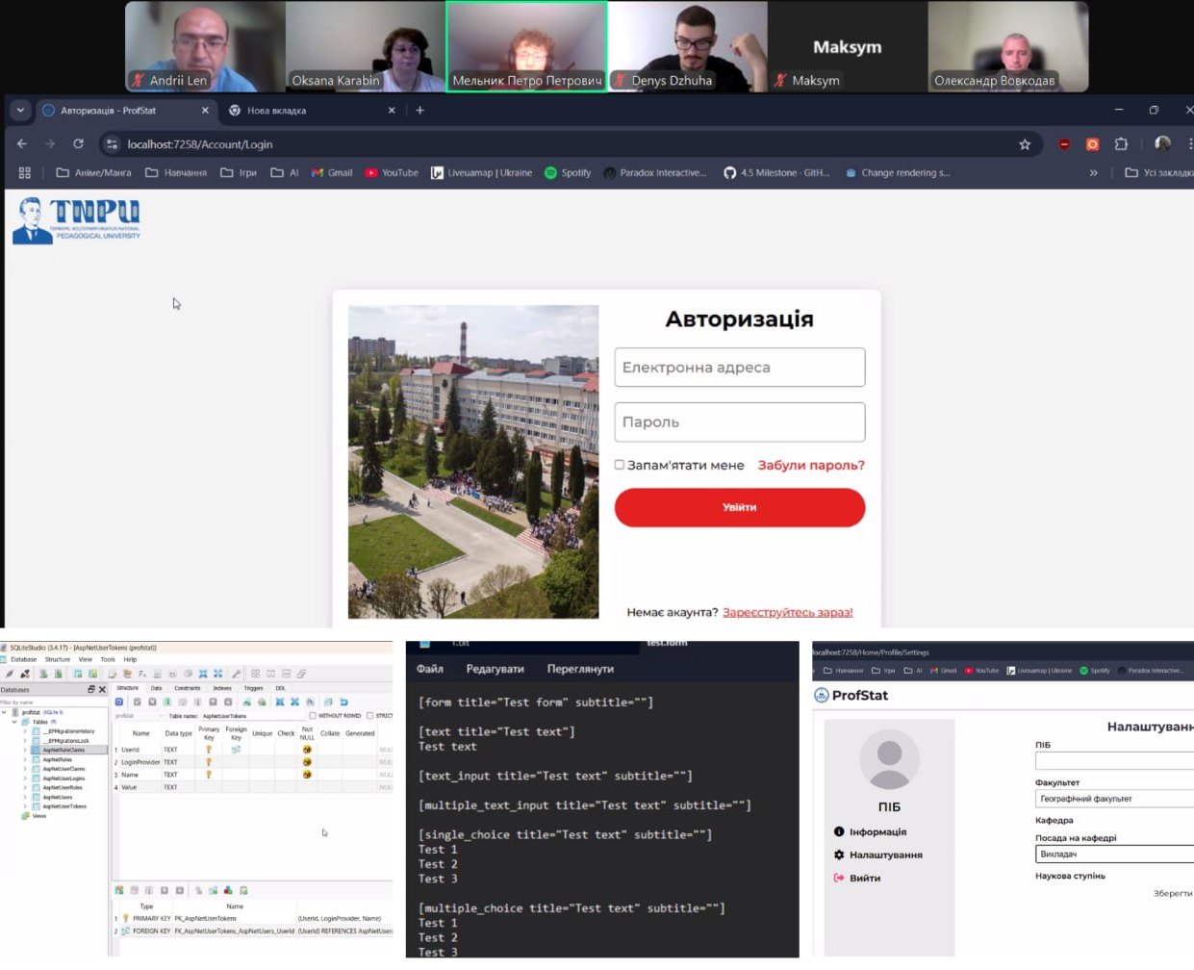Open the tab search chevron
Viewport: 1194px width, 970px height.
[x=20, y=111]
